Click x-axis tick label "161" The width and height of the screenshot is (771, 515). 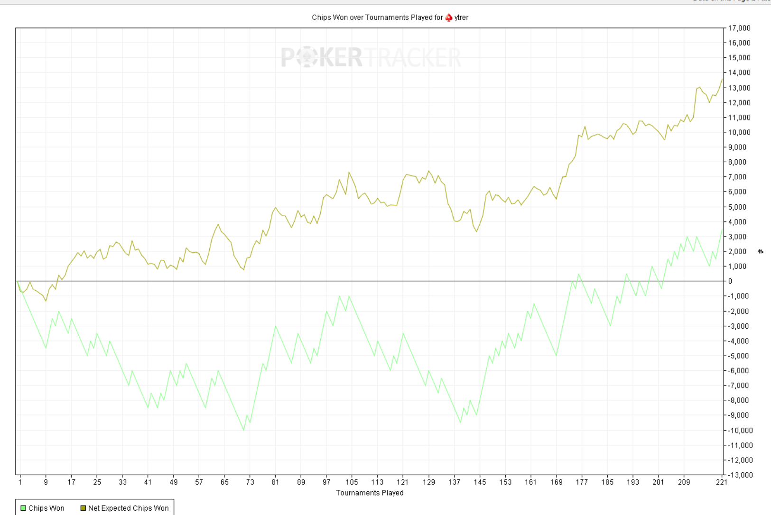(x=531, y=482)
